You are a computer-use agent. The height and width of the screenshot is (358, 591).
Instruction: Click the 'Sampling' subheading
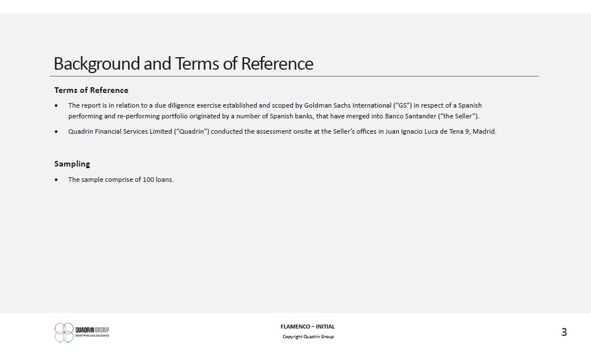tap(72, 164)
